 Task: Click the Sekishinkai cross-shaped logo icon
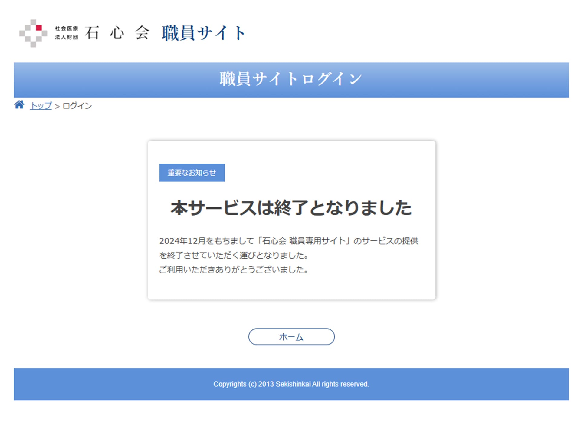[33, 33]
